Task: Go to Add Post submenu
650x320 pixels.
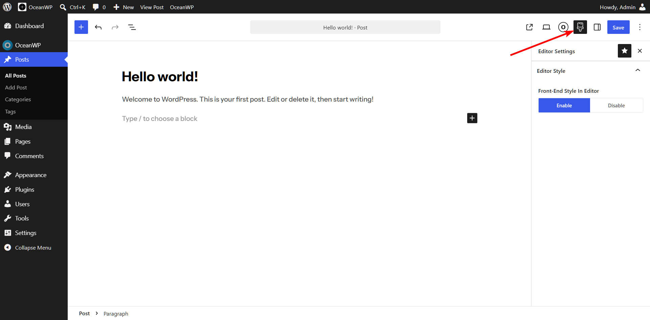Action: pos(16,87)
